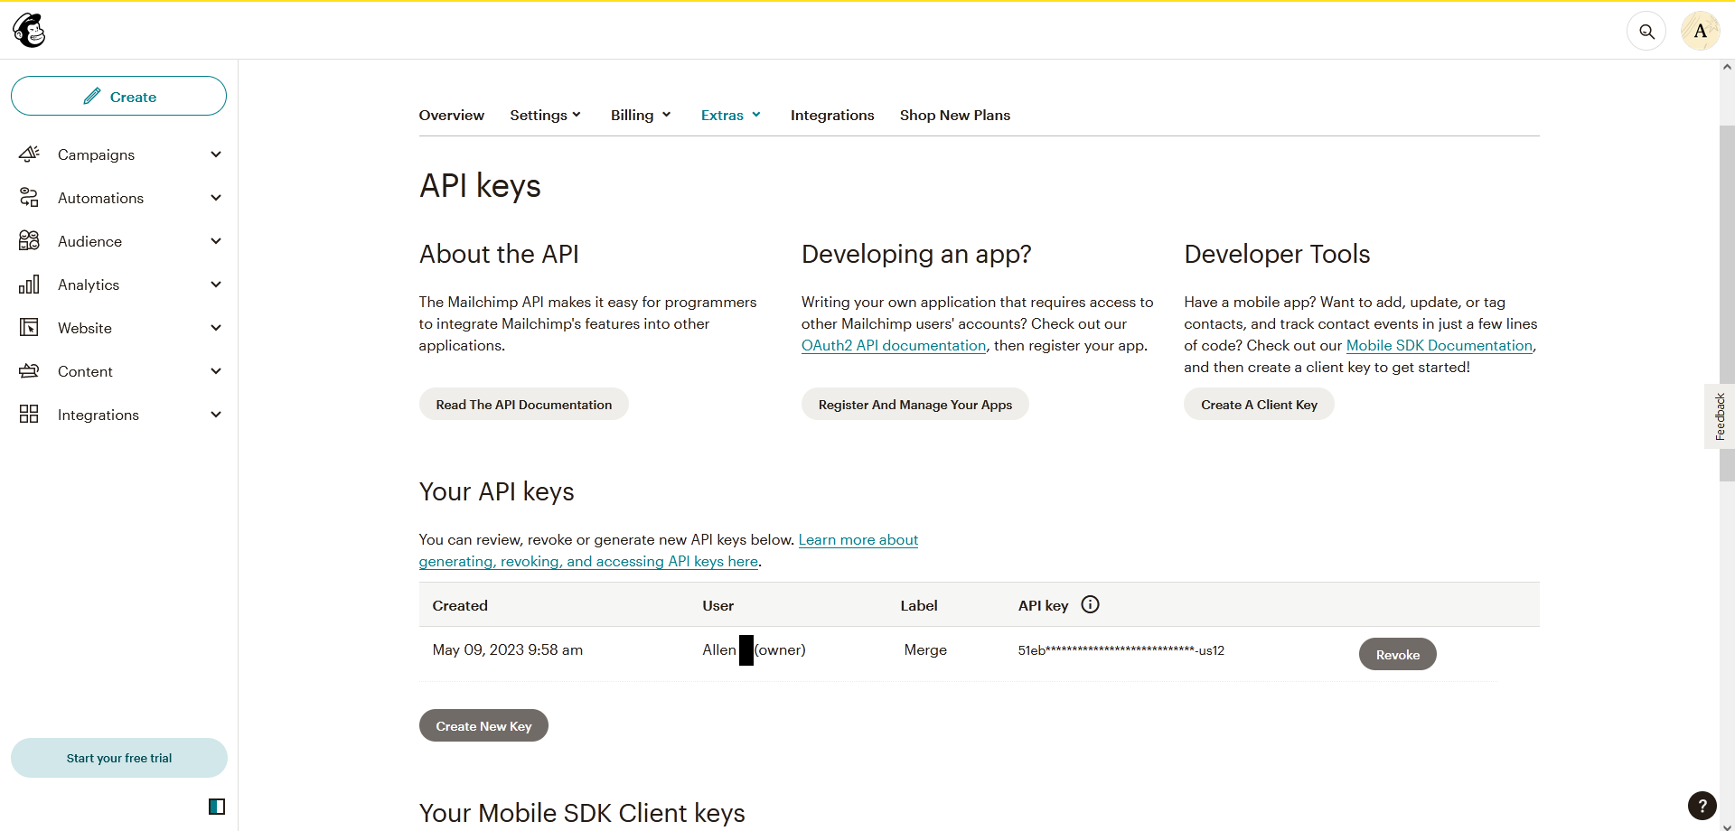Open the Feedback side tab
1735x831 pixels.
[x=1720, y=416]
